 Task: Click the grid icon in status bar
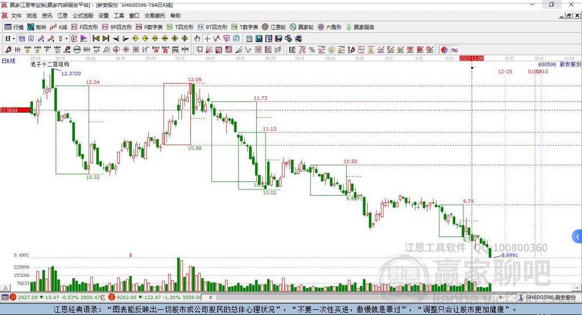5,297
